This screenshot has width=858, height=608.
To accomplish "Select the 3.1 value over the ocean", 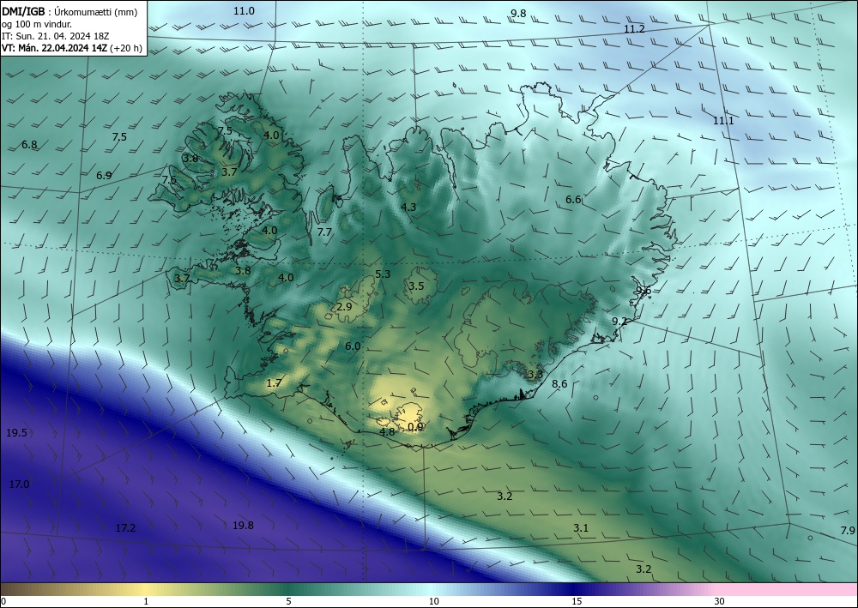I will (x=581, y=527).
